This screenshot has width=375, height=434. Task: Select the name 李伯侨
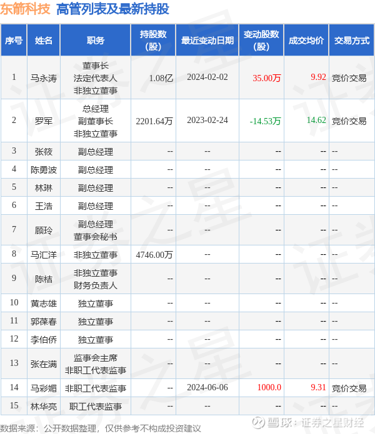tap(44, 340)
